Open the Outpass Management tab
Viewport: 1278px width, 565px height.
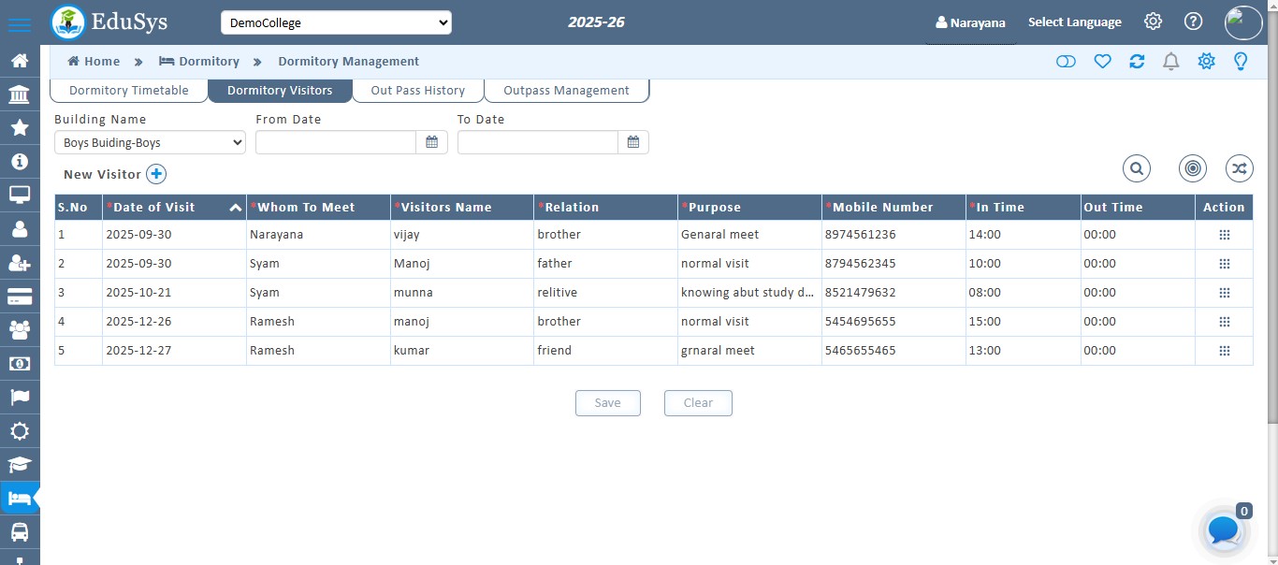(566, 90)
